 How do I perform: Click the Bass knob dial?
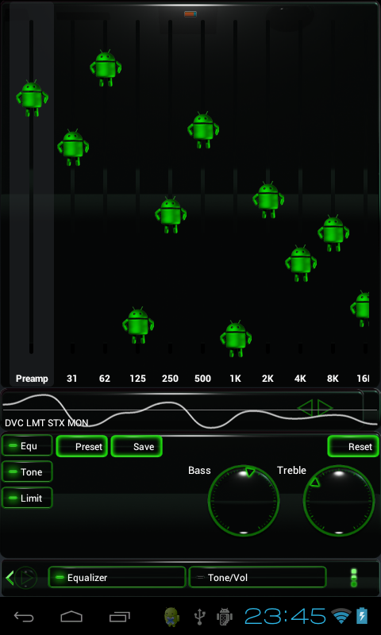pyautogui.click(x=244, y=501)
